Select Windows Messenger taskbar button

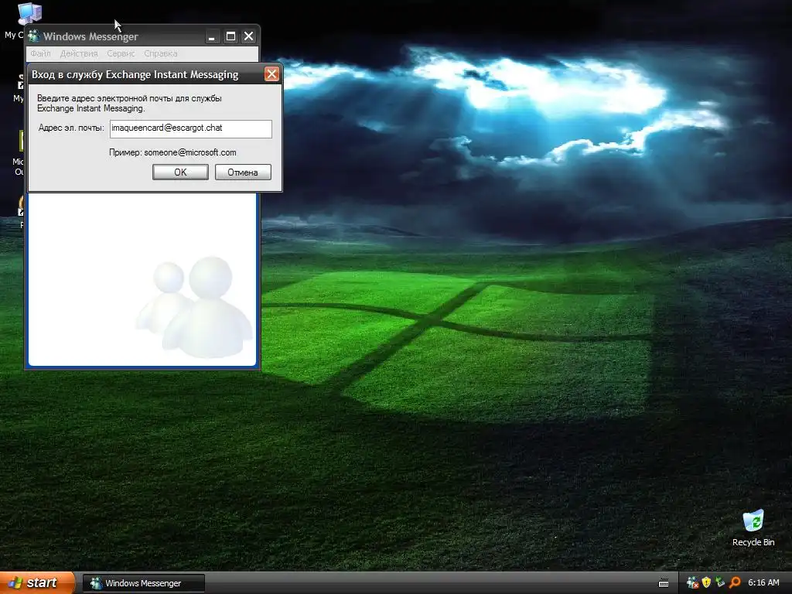[143, 583]
